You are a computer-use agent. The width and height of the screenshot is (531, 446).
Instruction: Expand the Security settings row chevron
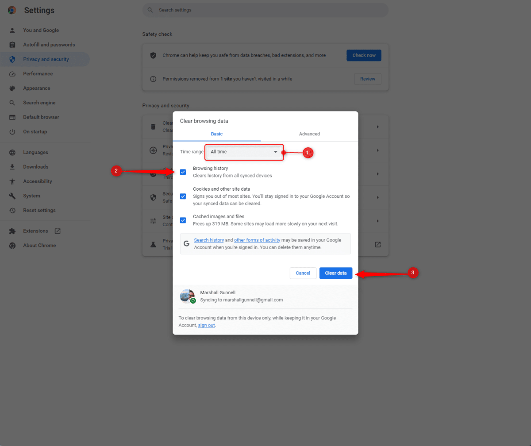click(377, 197)
